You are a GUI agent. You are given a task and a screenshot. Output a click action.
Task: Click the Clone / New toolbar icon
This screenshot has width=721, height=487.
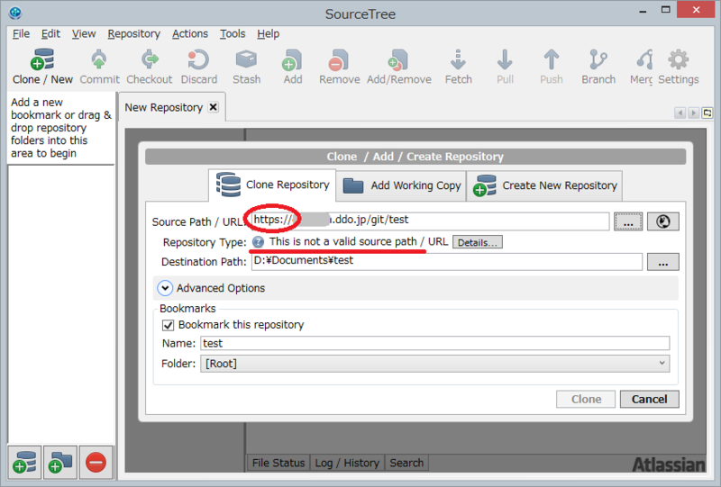tap(42, 59)
